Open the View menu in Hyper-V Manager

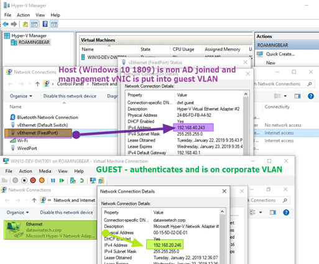(x=40, y=15)
